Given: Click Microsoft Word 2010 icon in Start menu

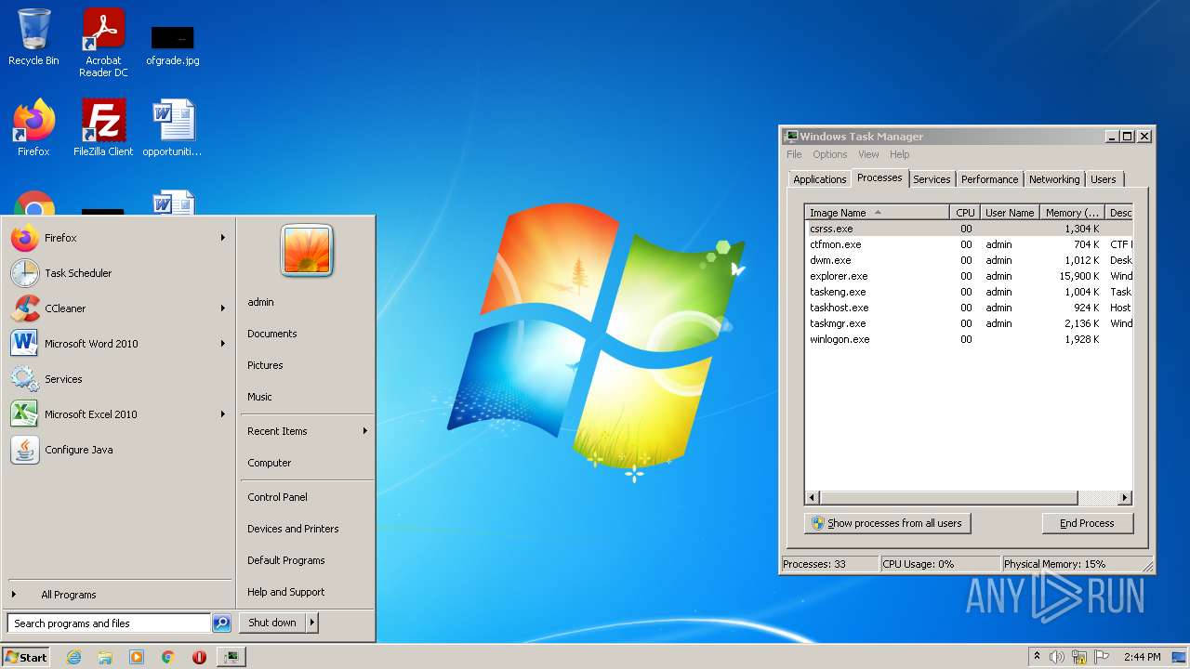Looking at the screenshot, I should coord(25,344).
